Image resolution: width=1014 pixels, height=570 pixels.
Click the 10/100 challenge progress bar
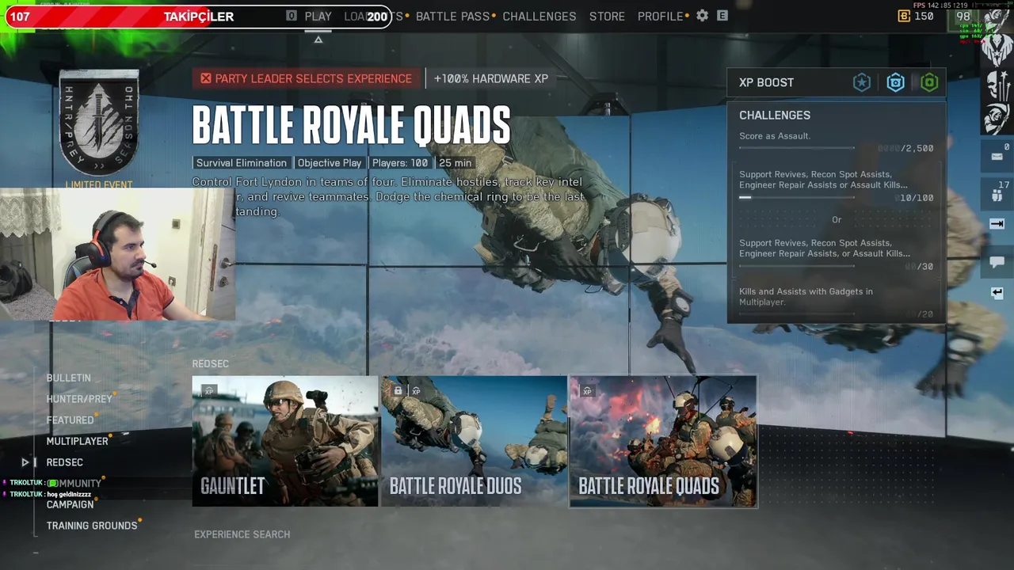pyautogui.click(x=797, y=198)
